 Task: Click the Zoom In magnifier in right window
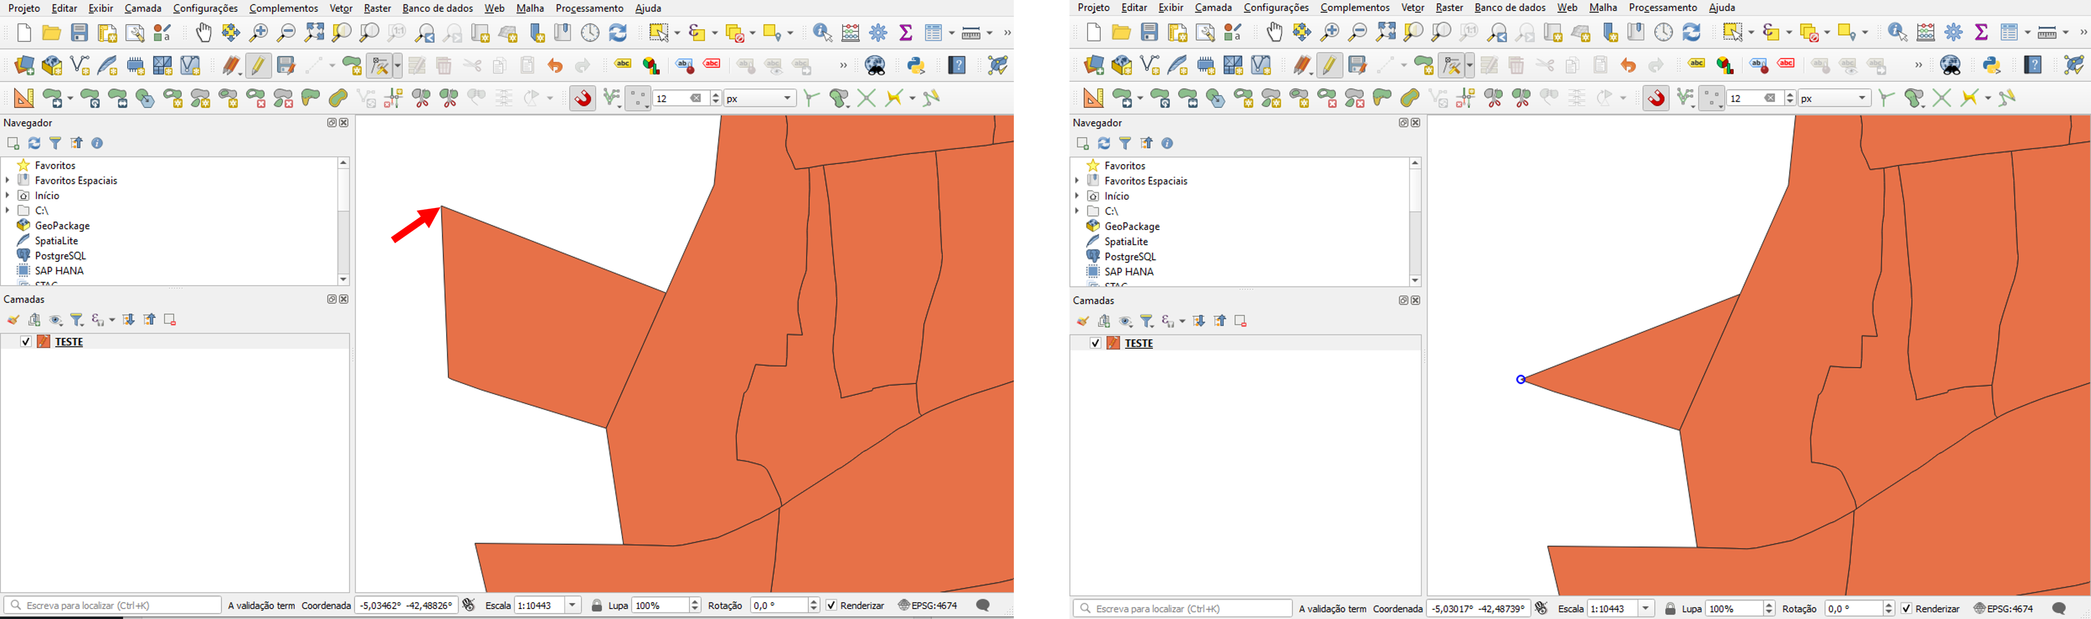click(x=1329, y=32)
